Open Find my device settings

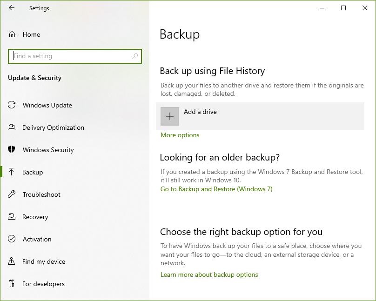[44, 261]
